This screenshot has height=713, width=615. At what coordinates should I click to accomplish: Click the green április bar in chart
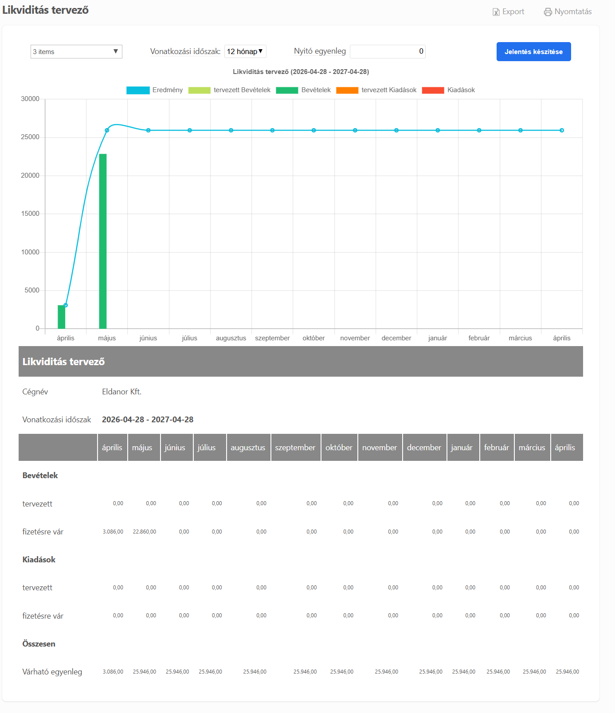(x=61, y=317)
